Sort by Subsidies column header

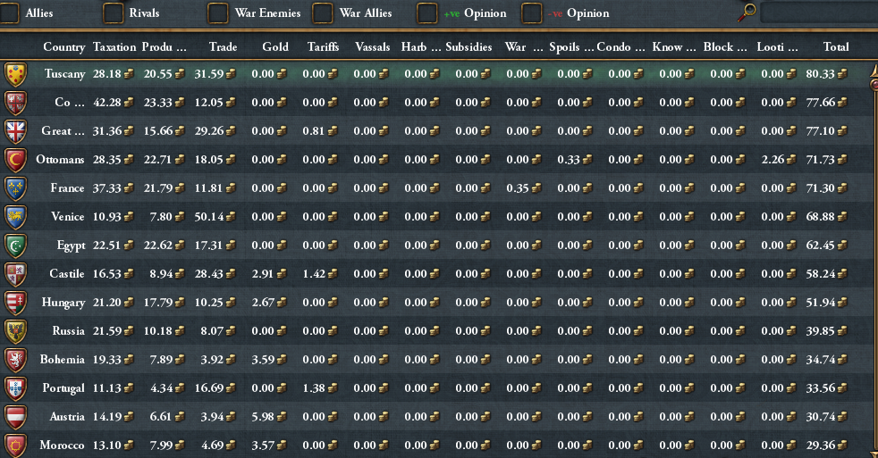point(469,47)
